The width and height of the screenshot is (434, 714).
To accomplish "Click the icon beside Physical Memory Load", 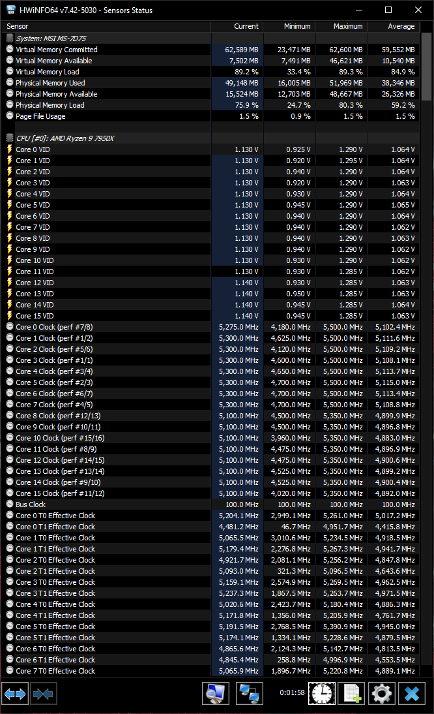I will point(10,104).
